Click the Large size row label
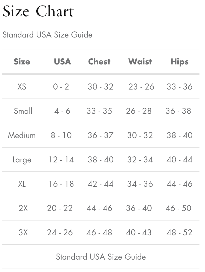 coord(22,160)
